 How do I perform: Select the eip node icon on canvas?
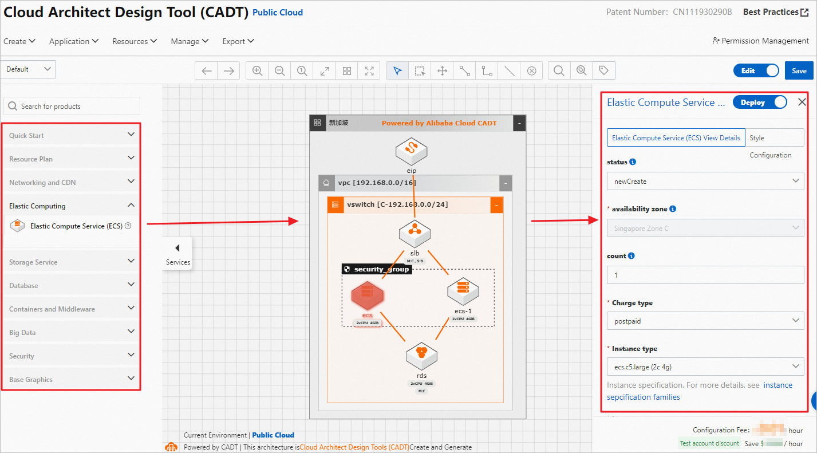click(x=412, y=151)
